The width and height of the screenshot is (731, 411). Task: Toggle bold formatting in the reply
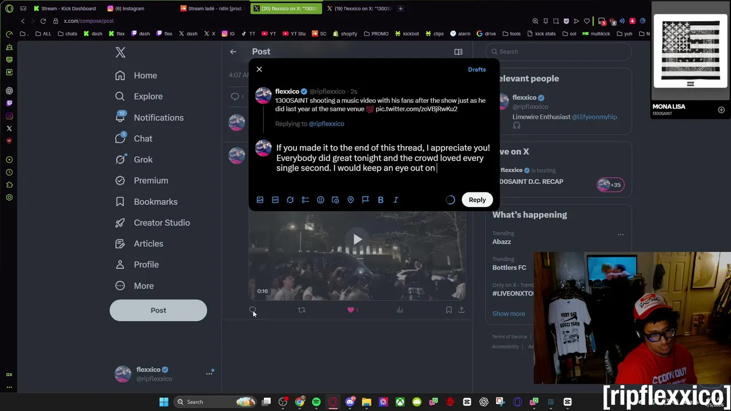tap(380, 200)
